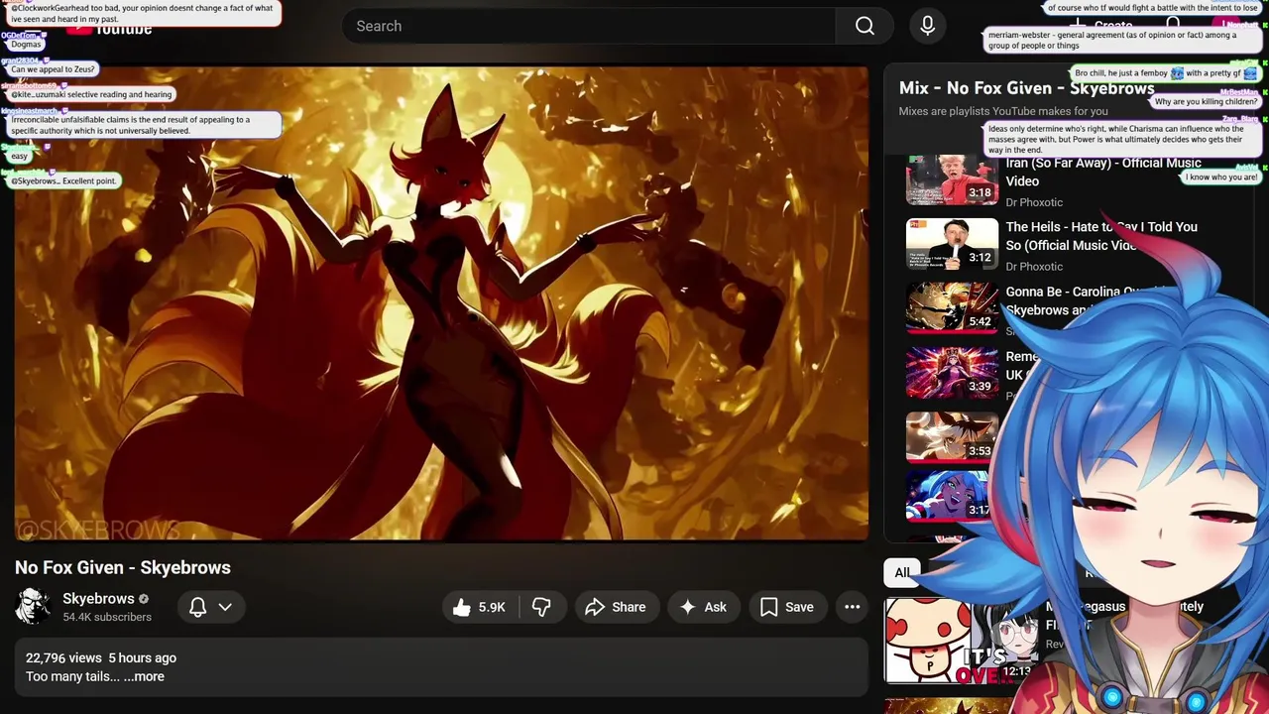Save the video to a playlist
Image resolution: width=1269 pixels, height=714 pixels.
point(787,607)
